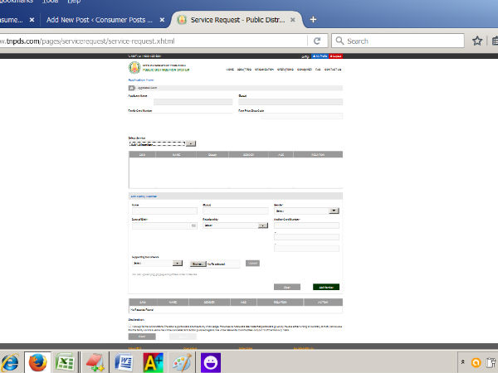Open a new browser tab
Screen dimensions: 498x373
(313, 19)
